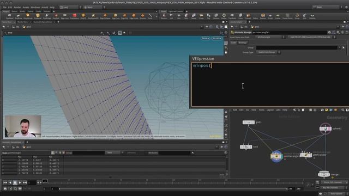Click the parameter search magnifier icon
349x196 pixels.
click(x=338, y=33)
